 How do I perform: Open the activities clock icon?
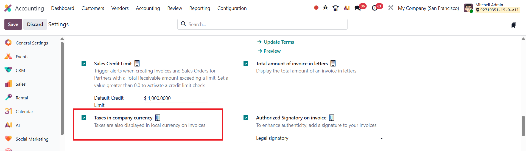pos(375,8)
